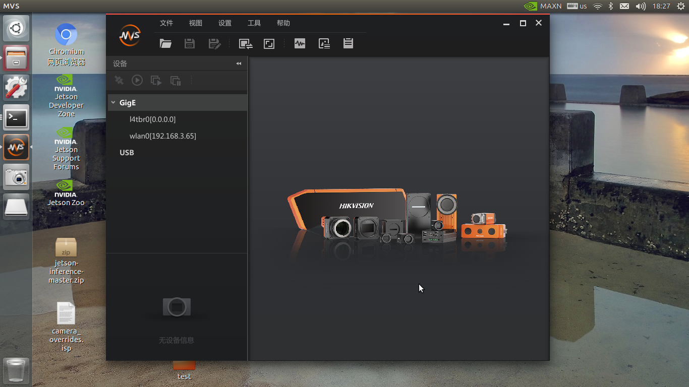Toggle full screen view icon

click(269, 43)
